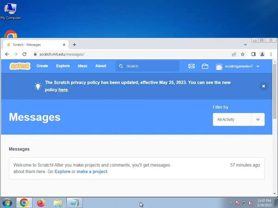Click the page vertical scrollbar thumb

tap(274, 91)
